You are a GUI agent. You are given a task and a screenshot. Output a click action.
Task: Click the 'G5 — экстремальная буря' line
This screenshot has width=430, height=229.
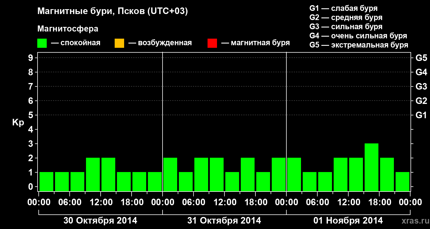tap(359, 45)
